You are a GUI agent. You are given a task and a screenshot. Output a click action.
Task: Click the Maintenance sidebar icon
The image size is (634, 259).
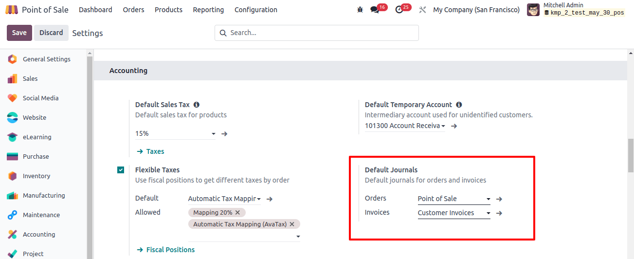[12, 215]
